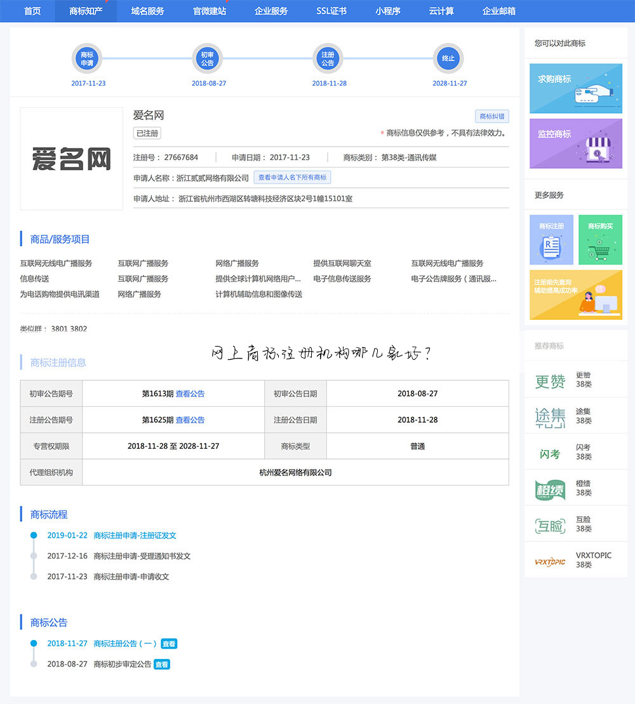
Task: Click the 求购商标 service banner icon
Action: (x=575, y=88)
